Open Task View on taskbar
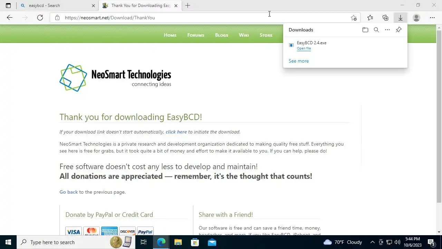The image size is (442, 249). [x=144, y=242]
